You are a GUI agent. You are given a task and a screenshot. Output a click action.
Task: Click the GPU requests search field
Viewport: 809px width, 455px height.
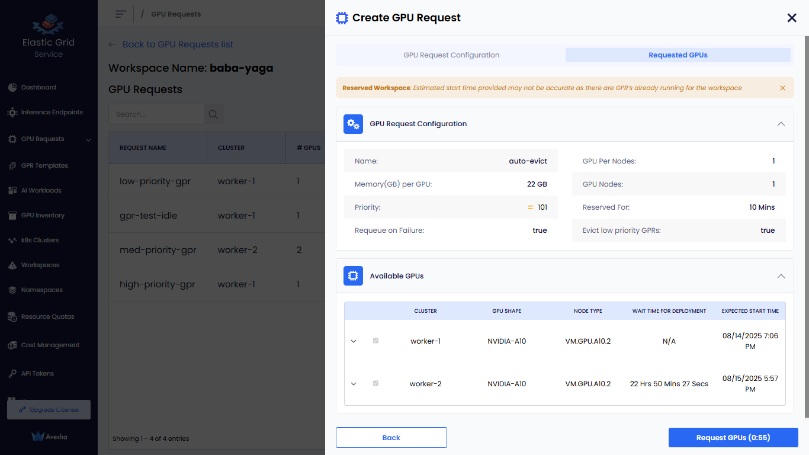[x=157, y=114]
